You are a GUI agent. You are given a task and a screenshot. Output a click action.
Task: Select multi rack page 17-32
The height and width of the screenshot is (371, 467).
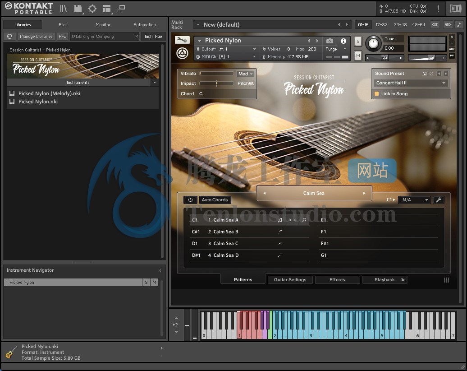point(381,25)
